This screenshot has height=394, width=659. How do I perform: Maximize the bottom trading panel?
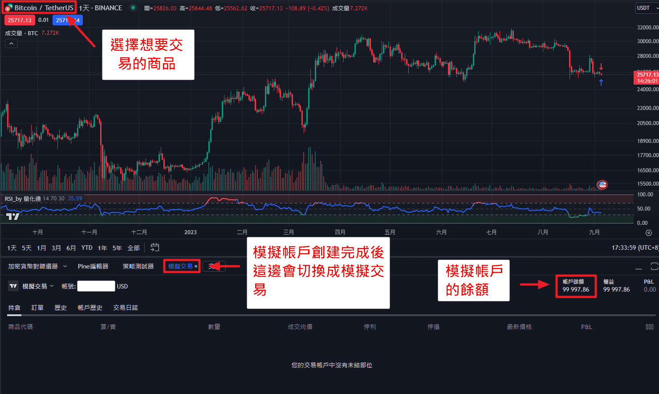[x=654, y=266]
